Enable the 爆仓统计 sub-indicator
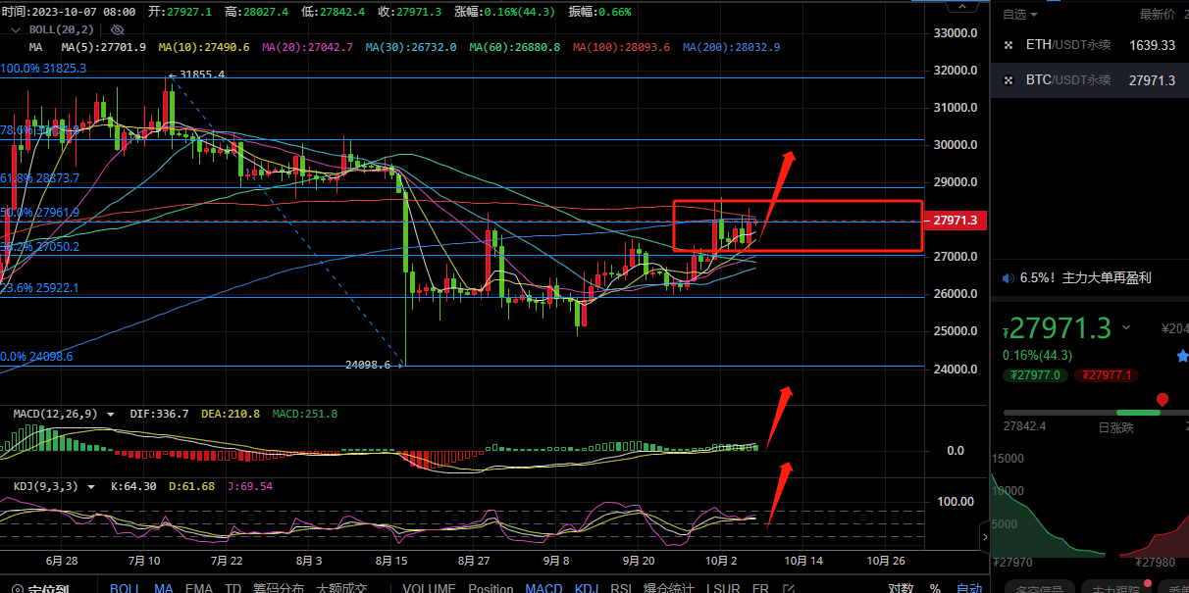1189x593 pixels. (x=668, y=589)
